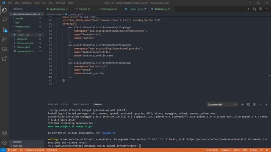Change language mode via Python status item

(x=254, y=150)
